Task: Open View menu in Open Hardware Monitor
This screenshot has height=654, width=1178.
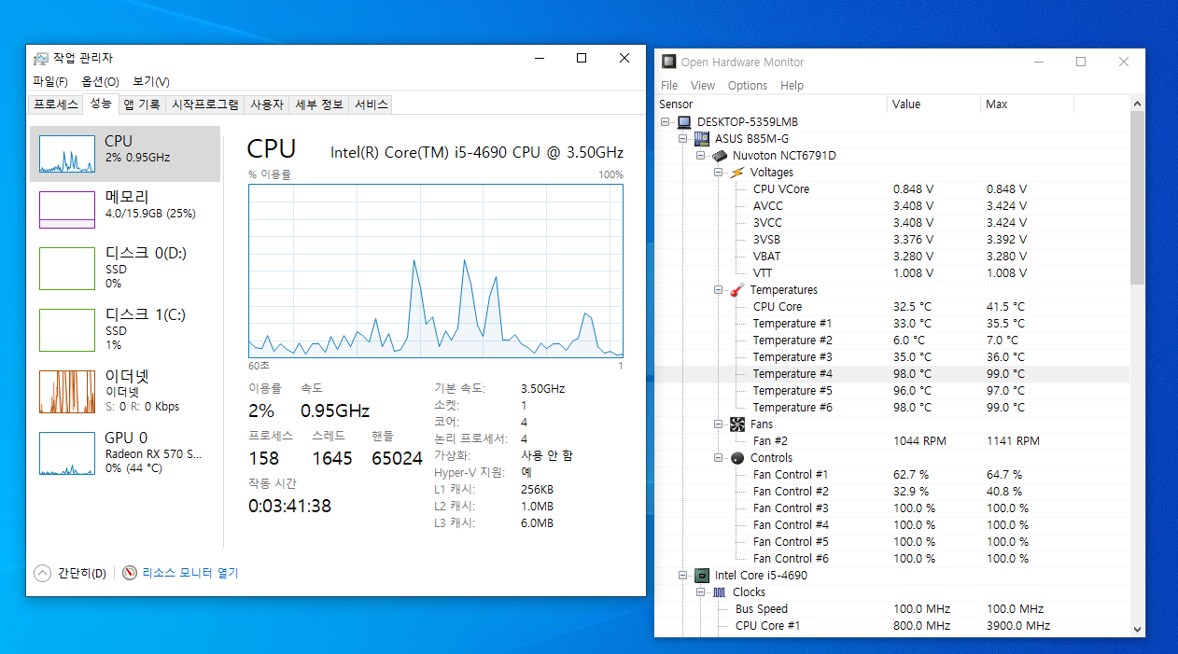Action: point(703,86)
